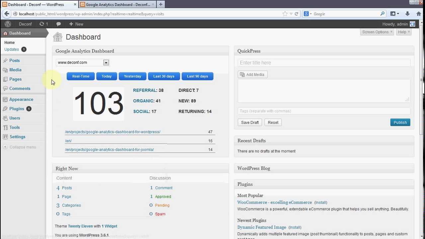
Task: Open the downloads arrow in Firefox toolbar
Action: pos(407,14)
